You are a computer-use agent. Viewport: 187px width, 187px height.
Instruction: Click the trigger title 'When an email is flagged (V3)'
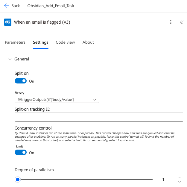coord(42,22)
